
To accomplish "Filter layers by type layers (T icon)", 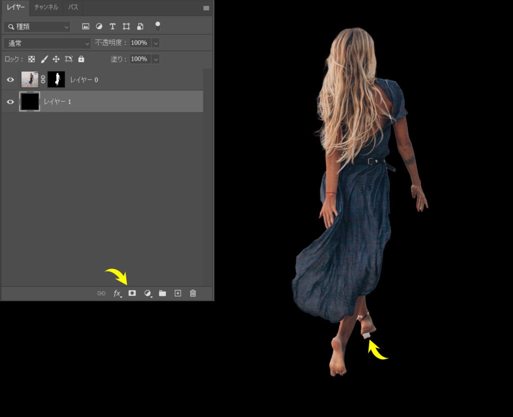I will (x=113, y=27).
